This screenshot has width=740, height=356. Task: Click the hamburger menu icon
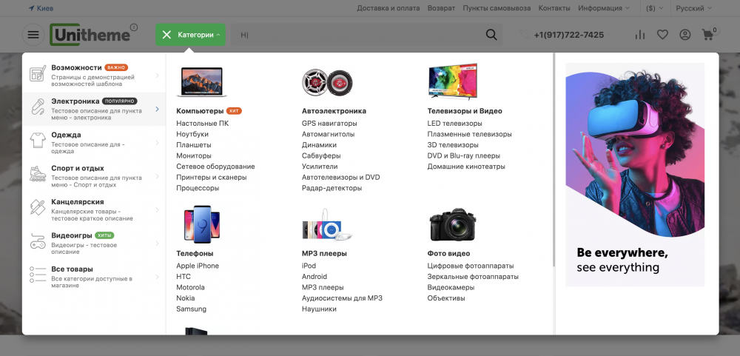click(x=33, y=35)
